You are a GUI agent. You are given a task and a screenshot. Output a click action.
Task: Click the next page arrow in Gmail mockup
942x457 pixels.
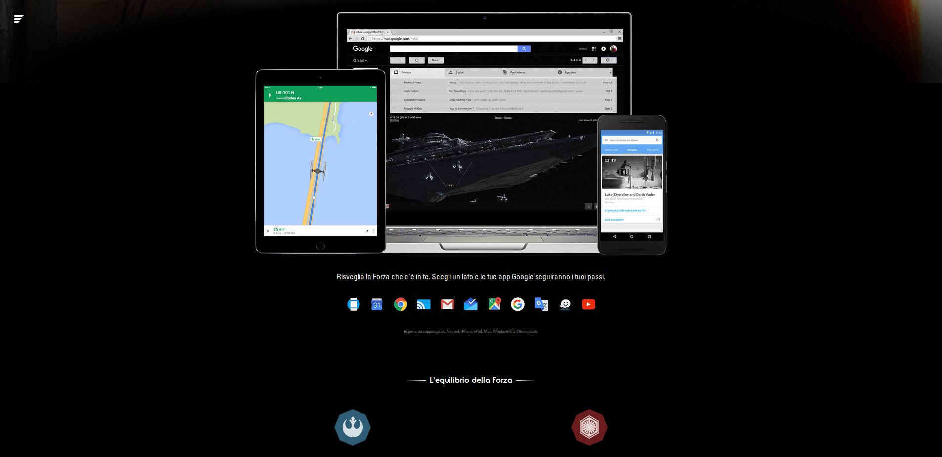pos(594,60)
